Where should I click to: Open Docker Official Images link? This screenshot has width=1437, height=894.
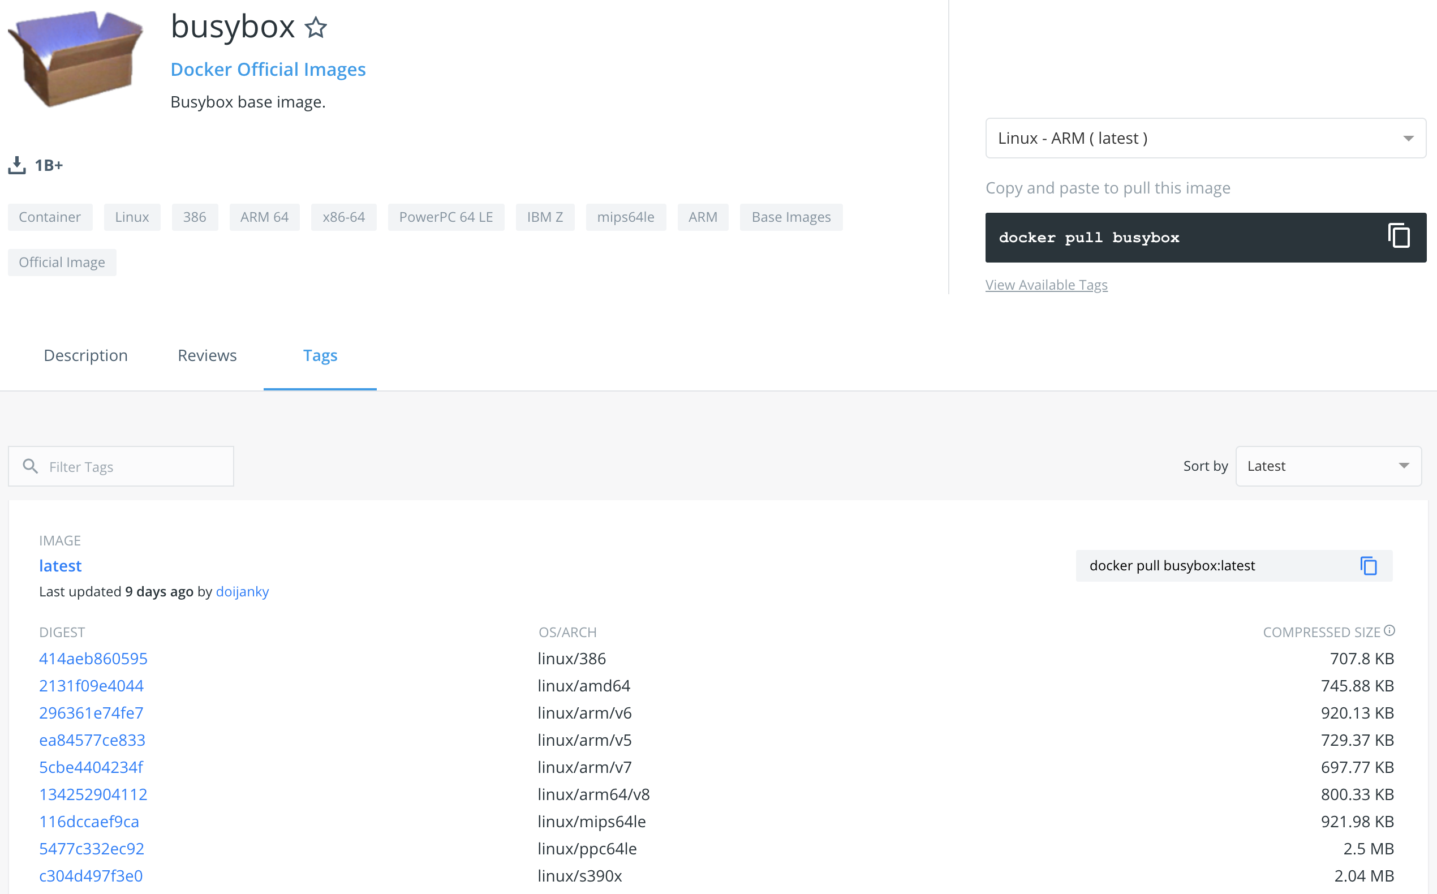click(x=268, y=69)
